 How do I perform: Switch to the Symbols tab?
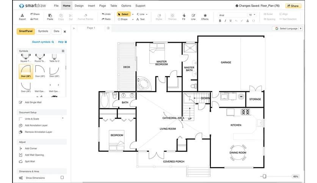pyautogui.click(x=43, y=31)
